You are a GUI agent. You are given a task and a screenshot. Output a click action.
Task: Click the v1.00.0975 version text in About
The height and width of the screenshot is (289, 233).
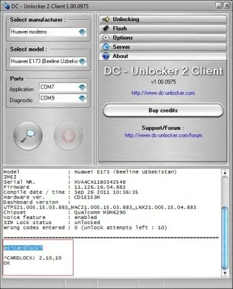click(x=163, y=82)
